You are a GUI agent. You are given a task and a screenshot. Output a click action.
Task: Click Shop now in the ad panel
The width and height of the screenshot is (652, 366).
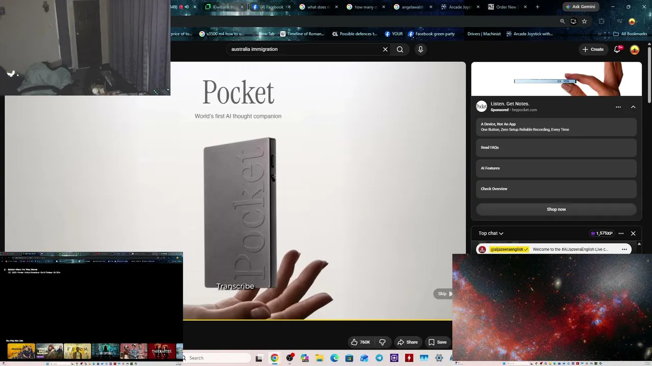(x=556, y=209)
